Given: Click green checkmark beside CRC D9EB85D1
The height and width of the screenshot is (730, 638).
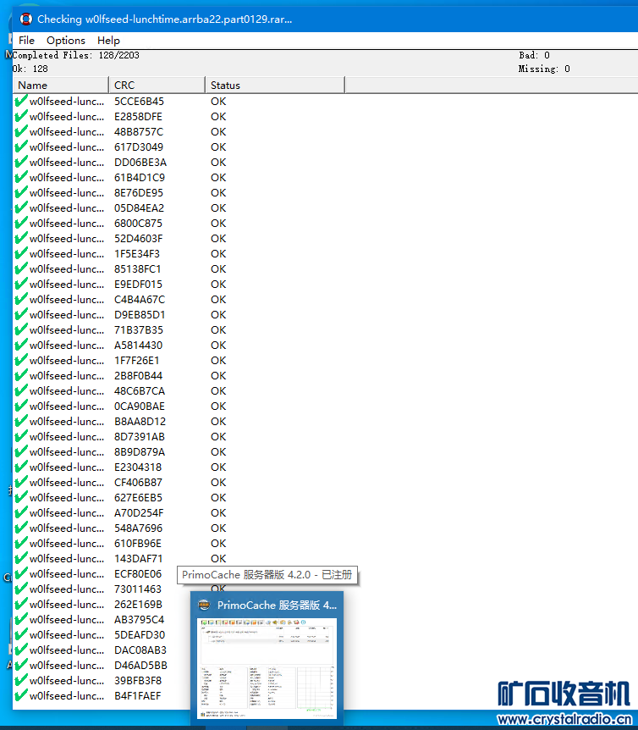Looking at the screenshot, I should click(x=21, y=315).
